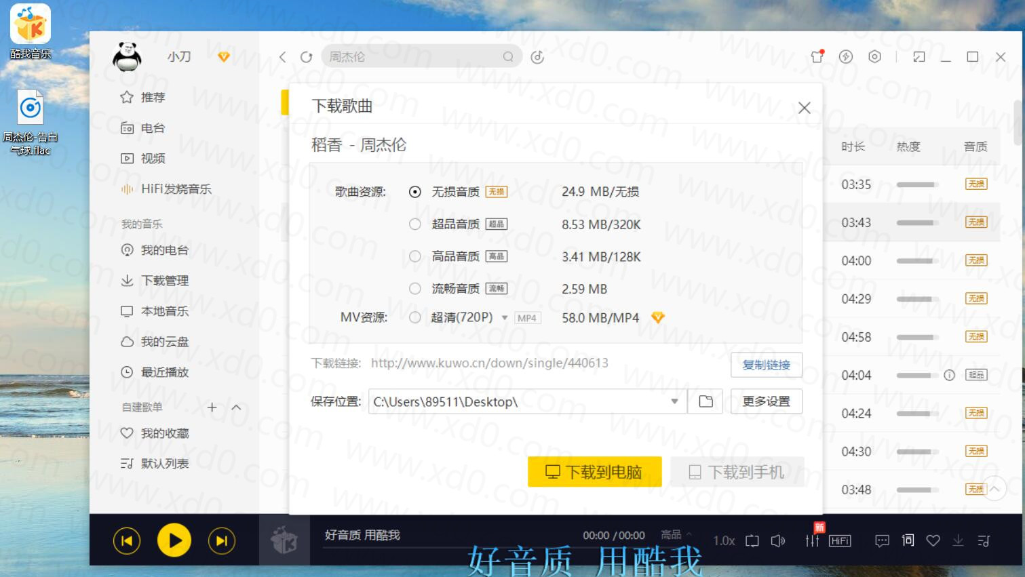Open the equalizer sound effects icon

812,540
